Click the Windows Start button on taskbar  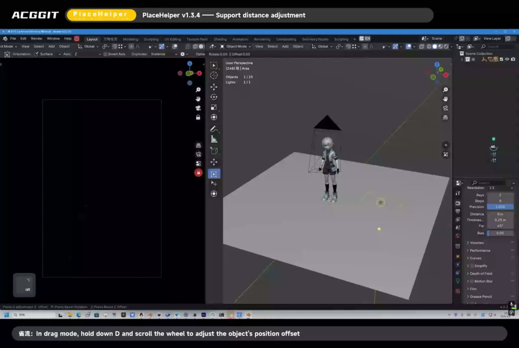click(x=7, y=315)
